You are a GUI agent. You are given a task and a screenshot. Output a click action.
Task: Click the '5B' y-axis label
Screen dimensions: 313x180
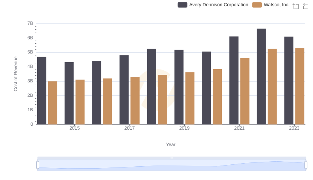pyautogui.click(x=30, y=52)
